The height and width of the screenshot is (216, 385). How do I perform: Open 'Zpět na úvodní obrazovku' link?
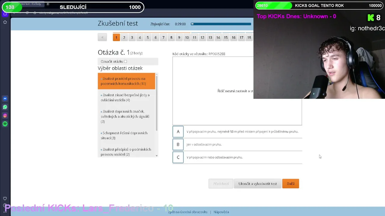pos(188,212)
